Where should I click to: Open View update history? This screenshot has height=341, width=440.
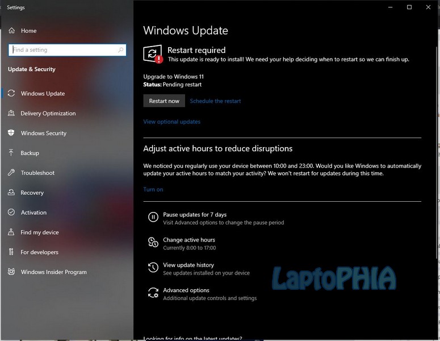(x=199, y=269)
